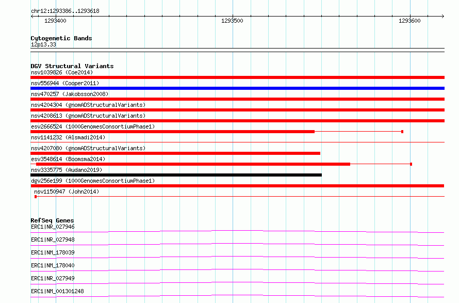Select the red bar under nsv4208613

point(237,121)
